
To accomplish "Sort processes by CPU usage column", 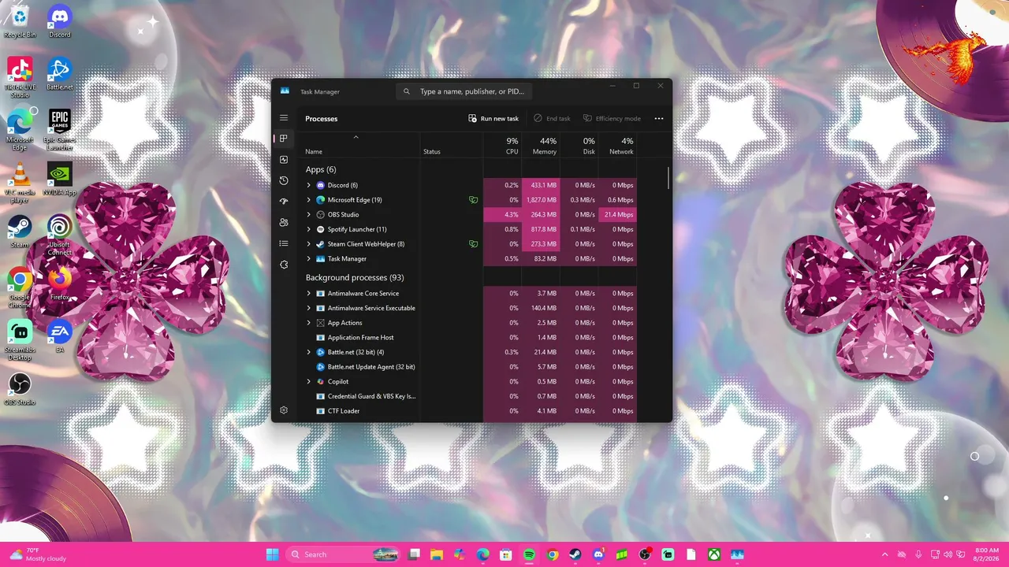I will [x=502, y=145].
